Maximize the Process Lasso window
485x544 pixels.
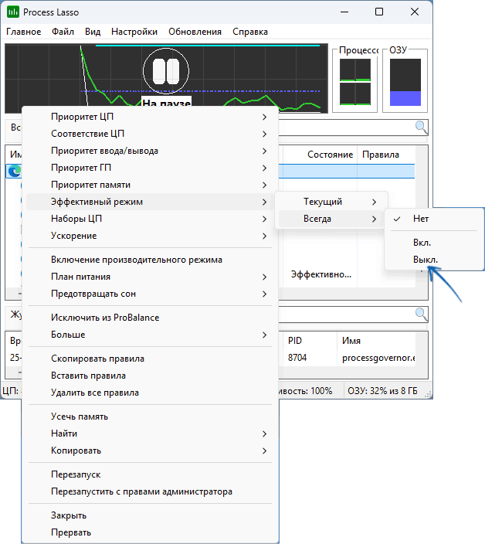[379, 12]
